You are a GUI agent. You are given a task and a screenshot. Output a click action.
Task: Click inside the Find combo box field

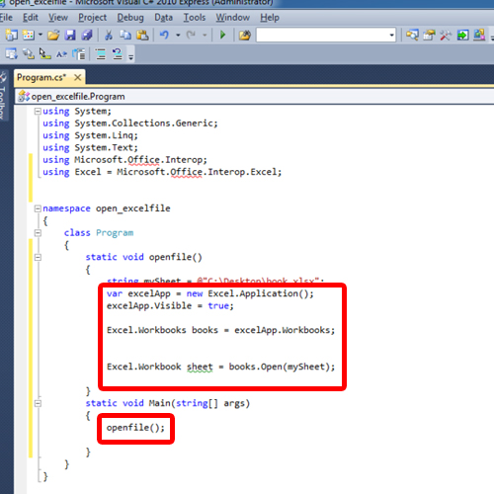tap(322, 35)
